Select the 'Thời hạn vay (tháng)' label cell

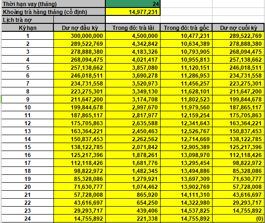pyautogui.click(x=53, y=4)
